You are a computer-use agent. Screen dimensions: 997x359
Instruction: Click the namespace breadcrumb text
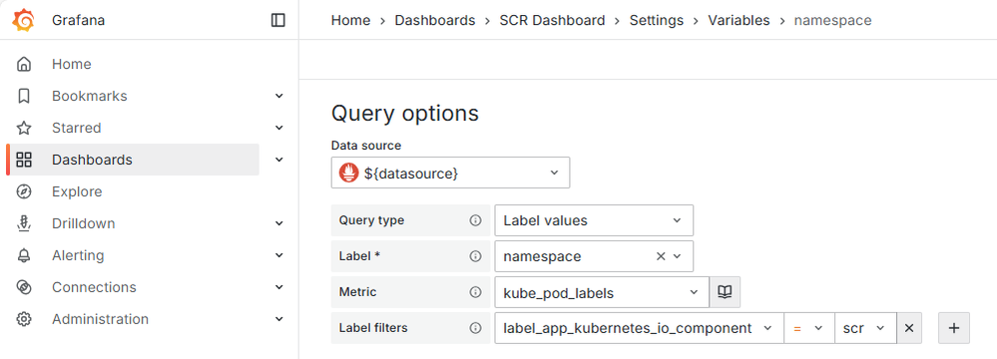click(x=833, y=20)
